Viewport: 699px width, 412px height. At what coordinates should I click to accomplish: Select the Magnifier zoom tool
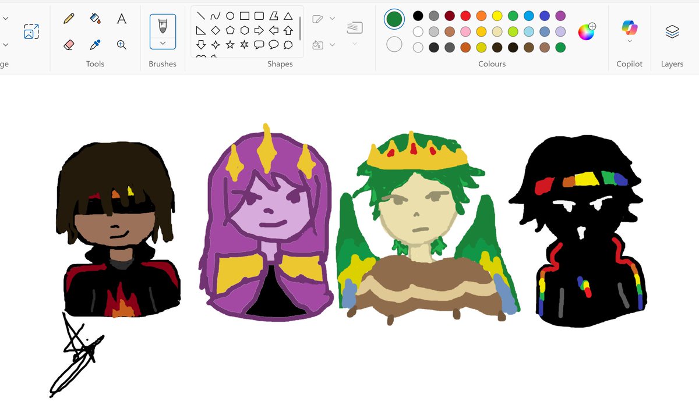[x=121, y=45]
